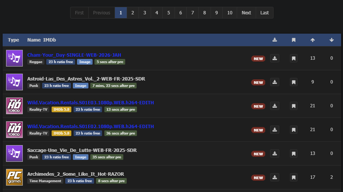Image resolution: width=343 pixels, height=192 pixels.
Task: Download the Cham-Your_Day torrent
Action: [275, 58]
